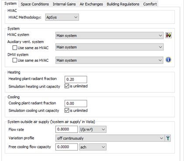Screen dimensions: 184x161
Task: Open the Air Exchanges tab
Action: 91,4
